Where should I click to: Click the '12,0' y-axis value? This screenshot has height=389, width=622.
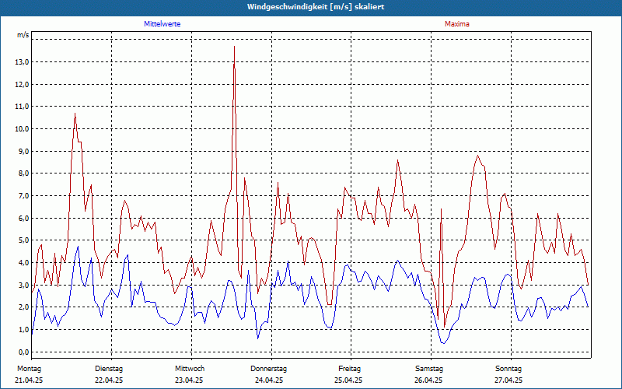pyautogui.click(x=23, y=84)
